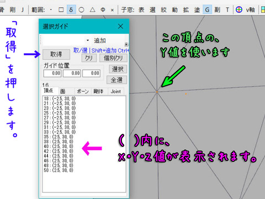
Task: Select the triangle range selection mode
Action: 92,10
